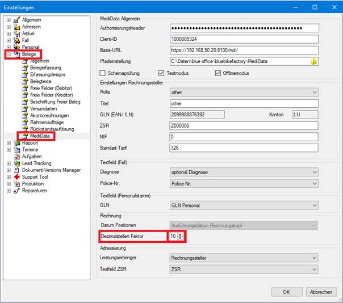This screenshot has width=343, height=303.
Task: Toggle the Offlinemodus checkbox
Action: click(x=218, y=73)
